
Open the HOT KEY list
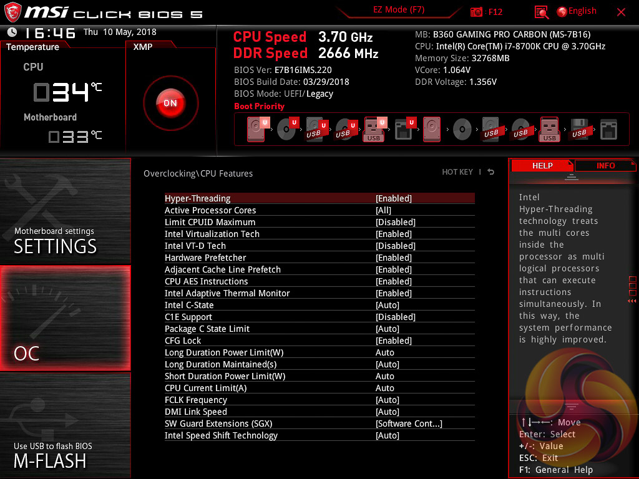(457, 172)
